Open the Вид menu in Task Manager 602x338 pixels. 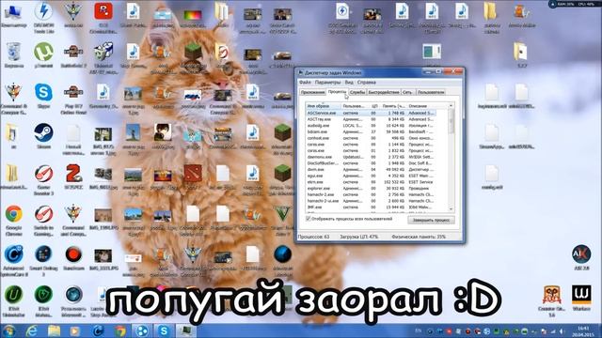coord(349,83)
